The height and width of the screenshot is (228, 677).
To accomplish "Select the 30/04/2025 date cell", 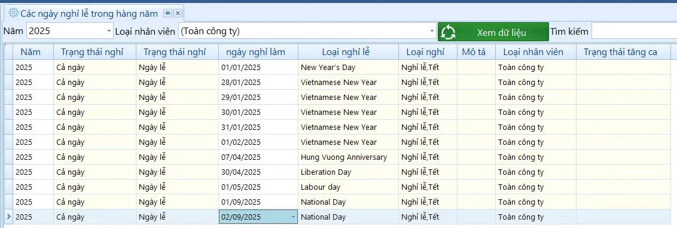I will pos(258,172).
